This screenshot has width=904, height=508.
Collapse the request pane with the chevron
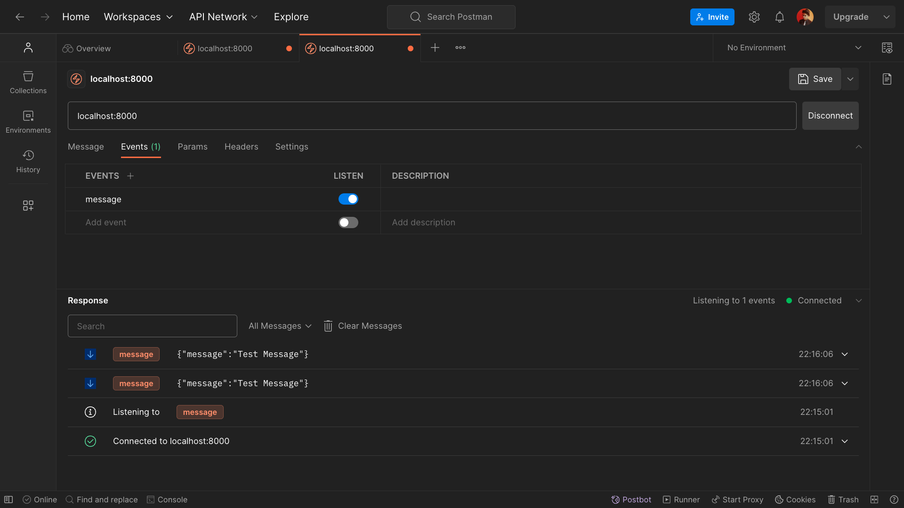859,147
